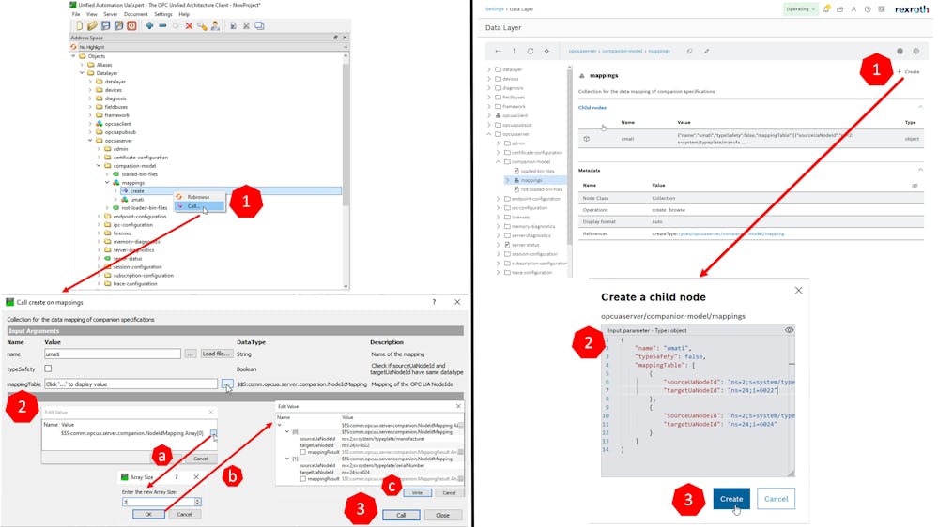Image resolution: width=938 pixels, height=527 pixels.
Task: Click the Open project folder icon in UaExpert
Action: click(92, 25)
